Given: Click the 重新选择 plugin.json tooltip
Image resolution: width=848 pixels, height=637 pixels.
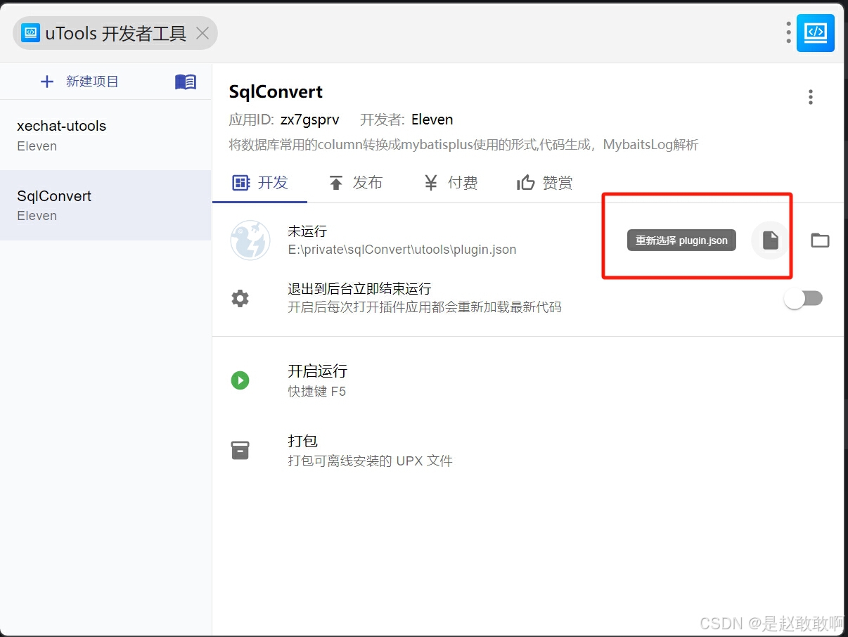Looking at the screenshot, I should (681, 240).
